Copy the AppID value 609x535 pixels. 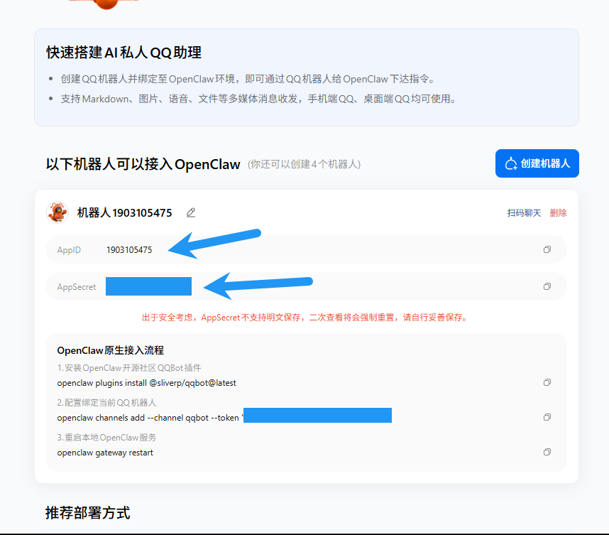[x=547, y=249]
